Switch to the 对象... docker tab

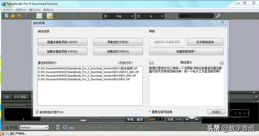7,97
